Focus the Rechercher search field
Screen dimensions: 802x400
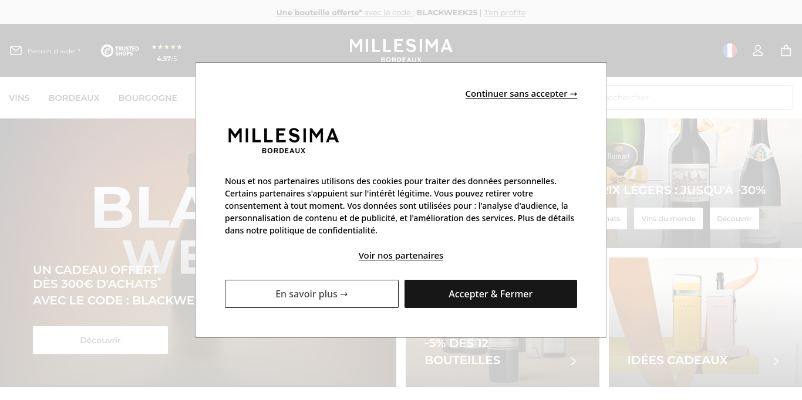[699, 97]
